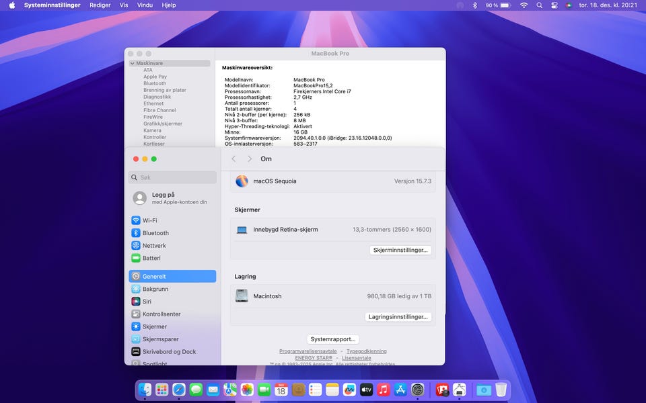Collapse the Maskinvare tree section
Image resolution: width=646 pixels, height=403 pixels.
132,63
